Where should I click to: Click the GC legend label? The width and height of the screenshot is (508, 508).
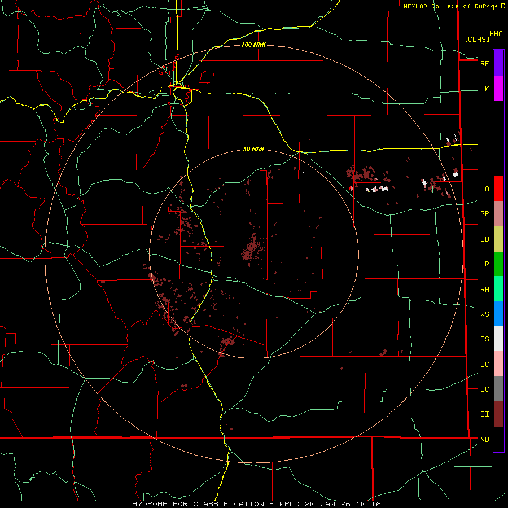pyautogui.click(x=484, y=389)
